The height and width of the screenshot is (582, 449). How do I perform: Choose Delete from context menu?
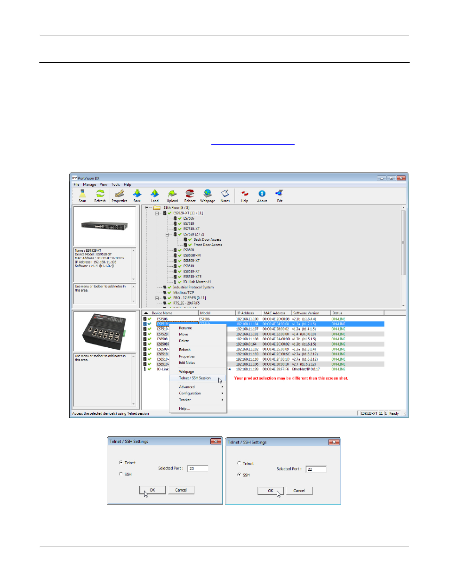[x=198, y=341]
